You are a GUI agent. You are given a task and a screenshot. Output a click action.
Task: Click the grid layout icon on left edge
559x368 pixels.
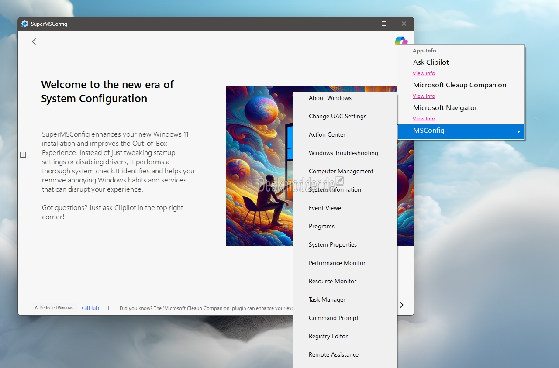pos(23,155)
